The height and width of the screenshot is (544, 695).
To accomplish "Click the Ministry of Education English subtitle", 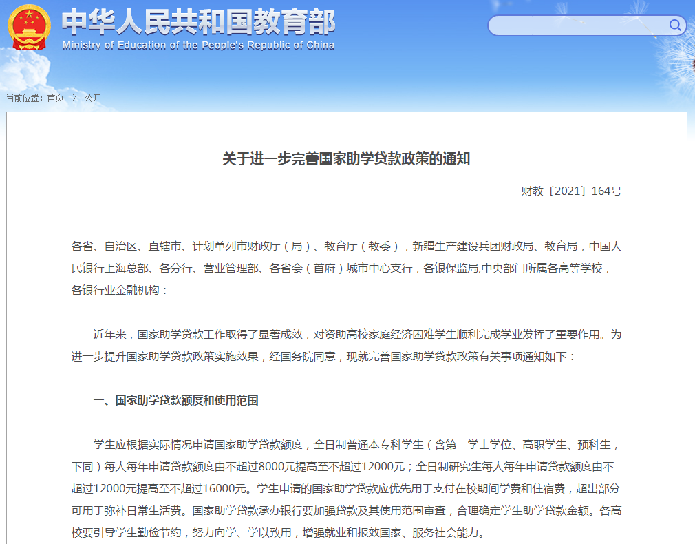I will click(x=198, y=45).
